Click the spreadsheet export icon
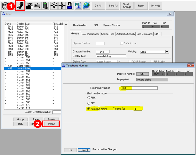The width and height of the screenshot is (196, 155). pyautogui.click(x=78, y=6)
